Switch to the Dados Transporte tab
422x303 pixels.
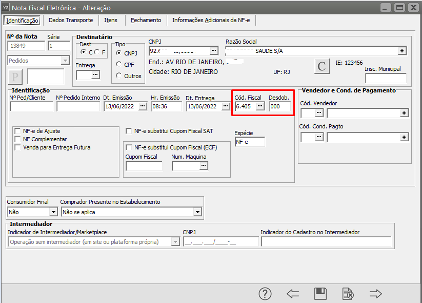tap(71, 20)
